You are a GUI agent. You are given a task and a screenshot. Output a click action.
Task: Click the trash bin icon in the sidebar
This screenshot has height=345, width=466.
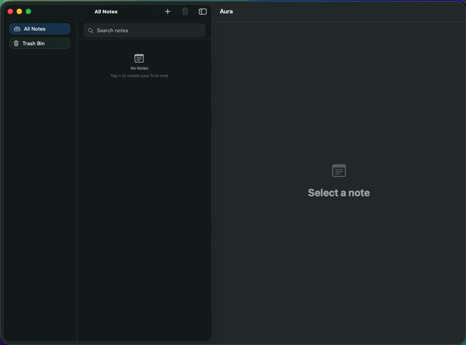[x=16, y=43]
